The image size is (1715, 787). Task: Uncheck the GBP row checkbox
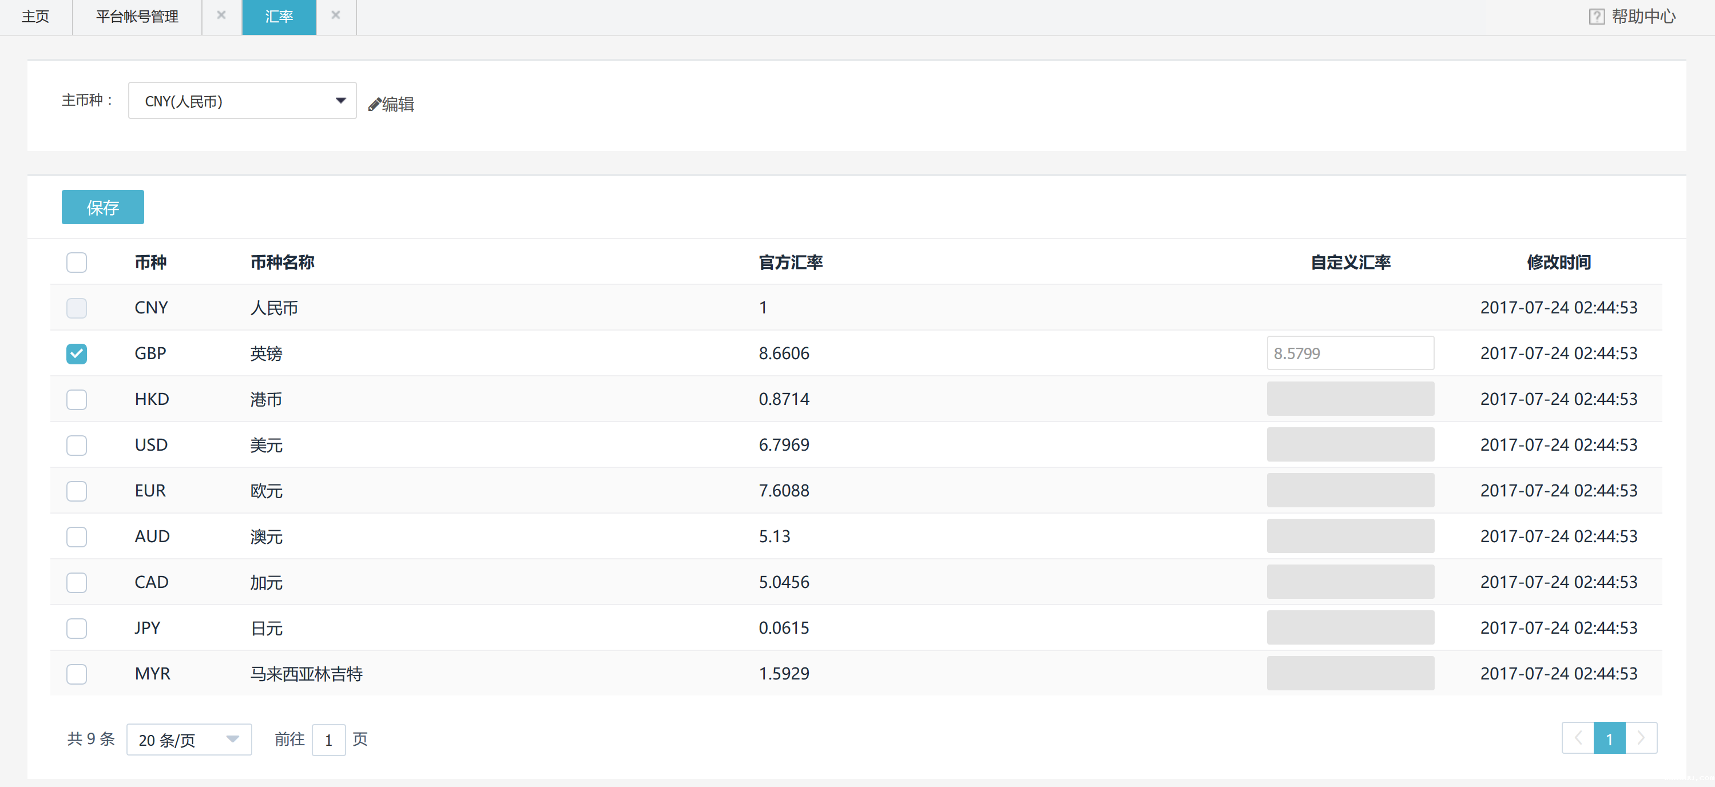click(77, 353)
